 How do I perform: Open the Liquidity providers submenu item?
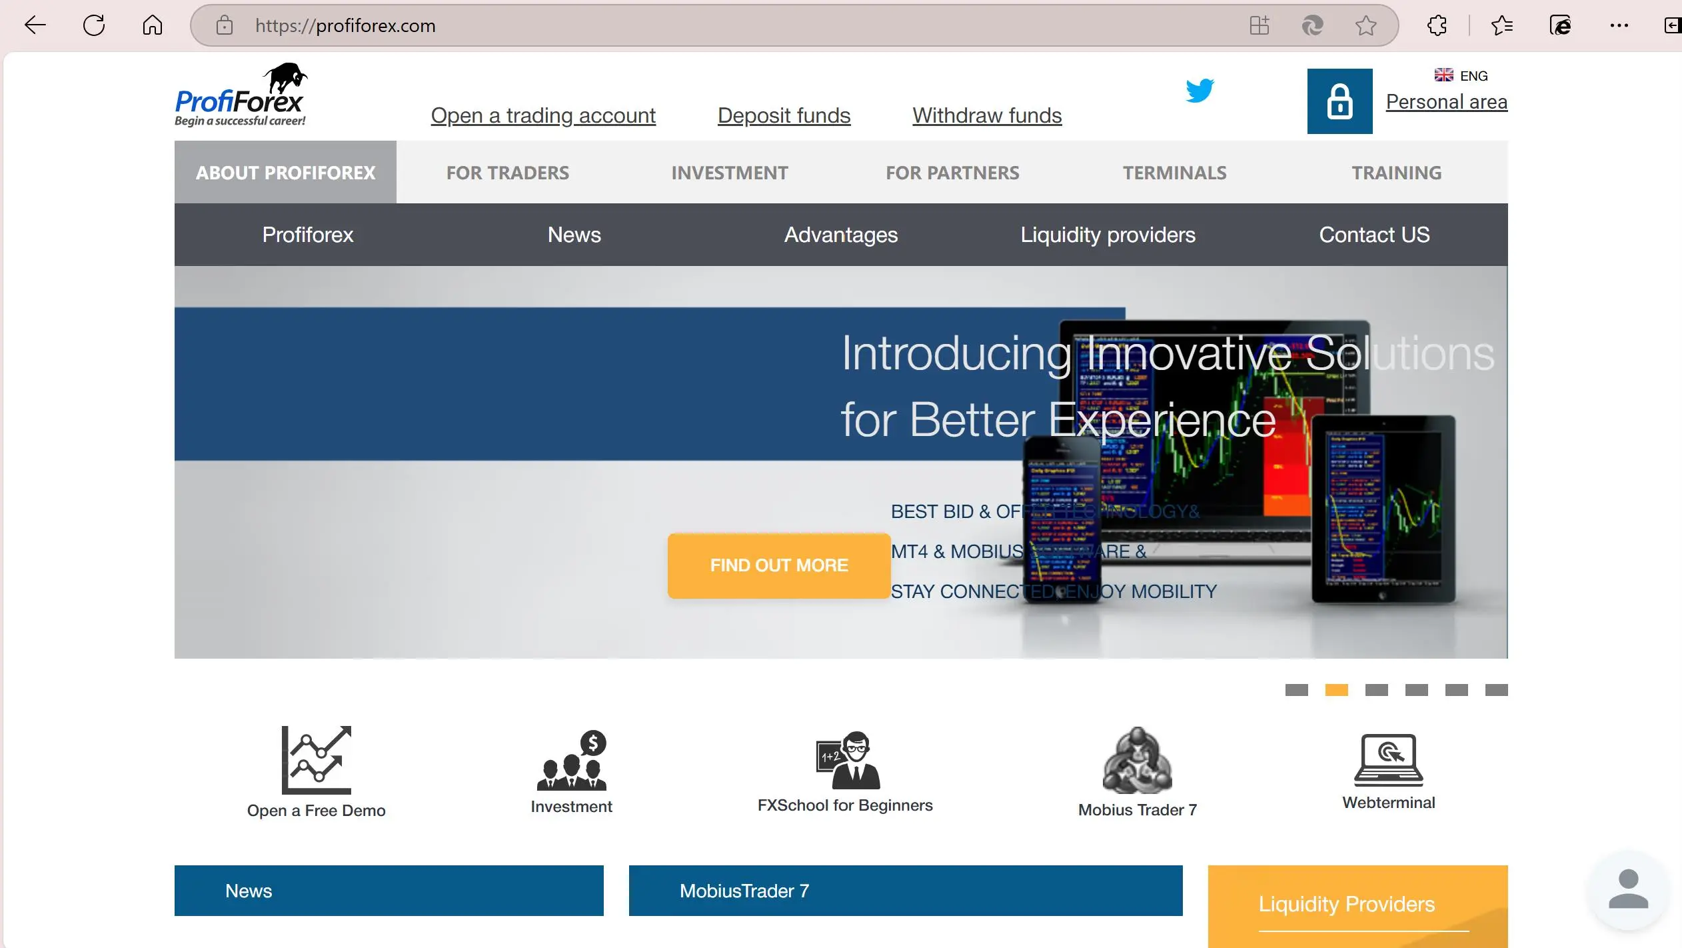point(1108,235)
